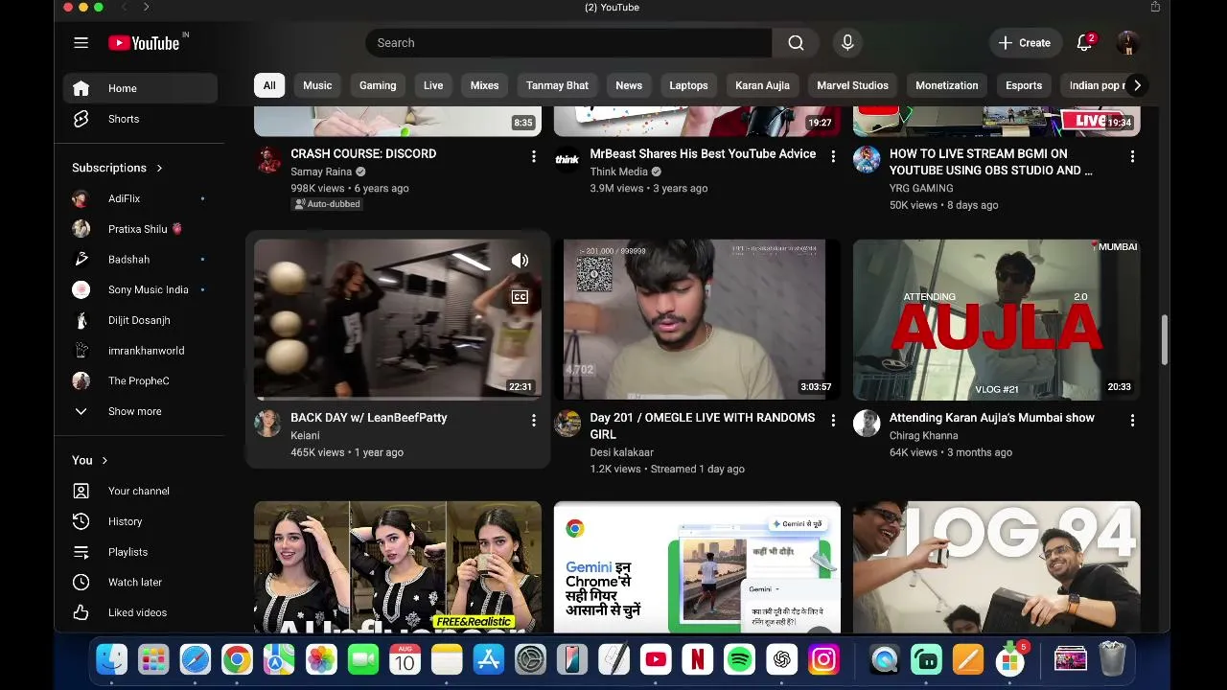Open the Think Media channel name link
The width and height of the screenshot is (1227, 690).
click(x=619, y=172)
